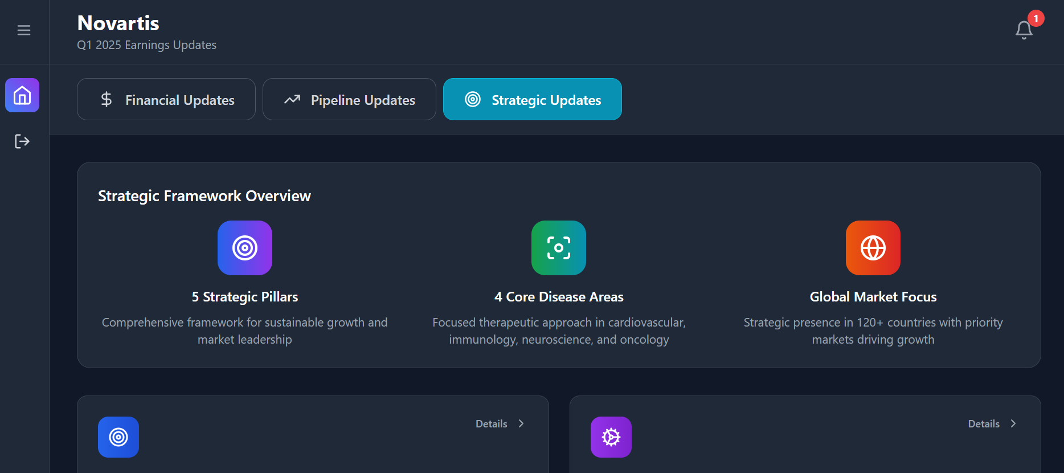Click the 5 Strategic Pillars target icon
Viewport: 1064px width, 473px height.
tap(245, 248)
